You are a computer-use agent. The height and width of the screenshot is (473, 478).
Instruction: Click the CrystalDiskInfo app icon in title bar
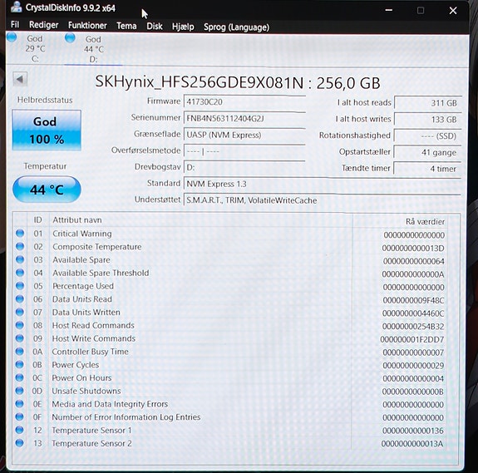(17, 7)
